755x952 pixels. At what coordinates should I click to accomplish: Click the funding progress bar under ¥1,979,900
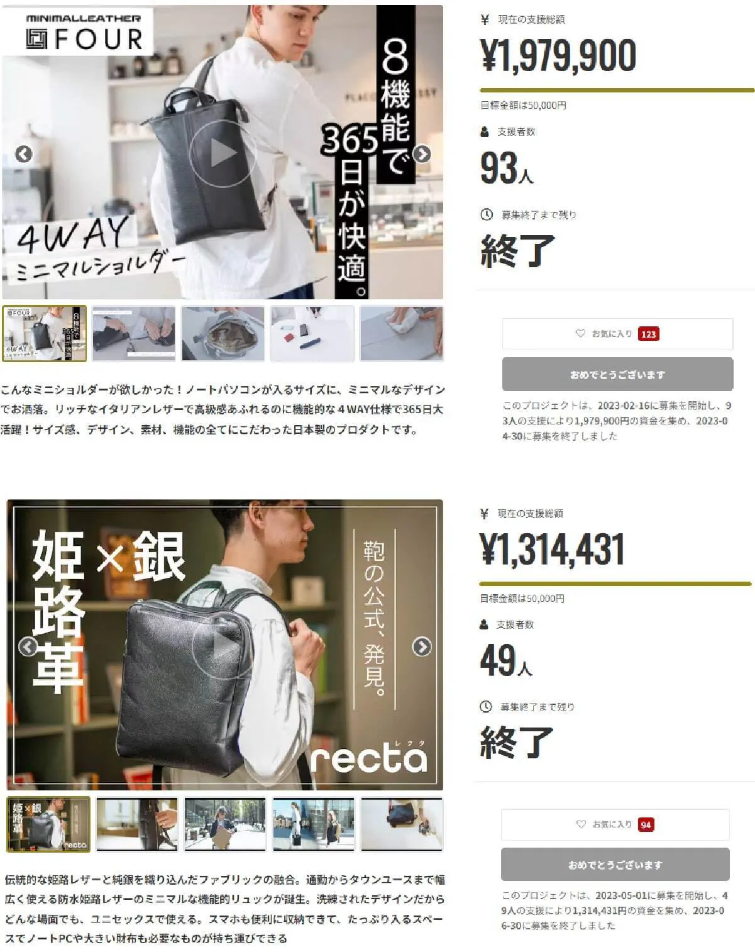617,91
